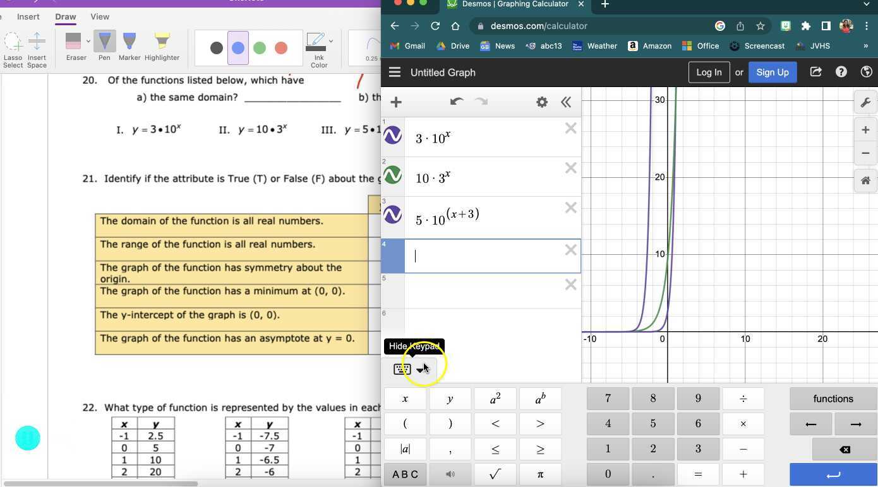The height and width of the screenshot is (487, 878).
Task: Hide the 3·10^x curve
Action: (x=393, y=136)
